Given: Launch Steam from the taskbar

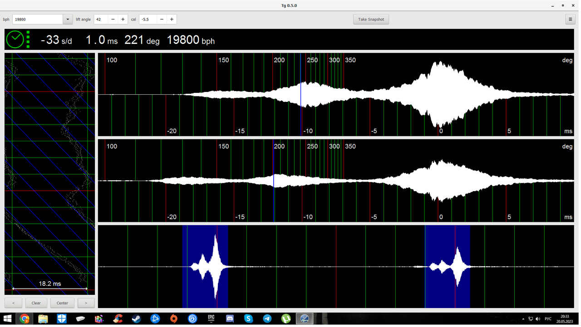Looking at the screenshot, I should (x=137, y=319).
